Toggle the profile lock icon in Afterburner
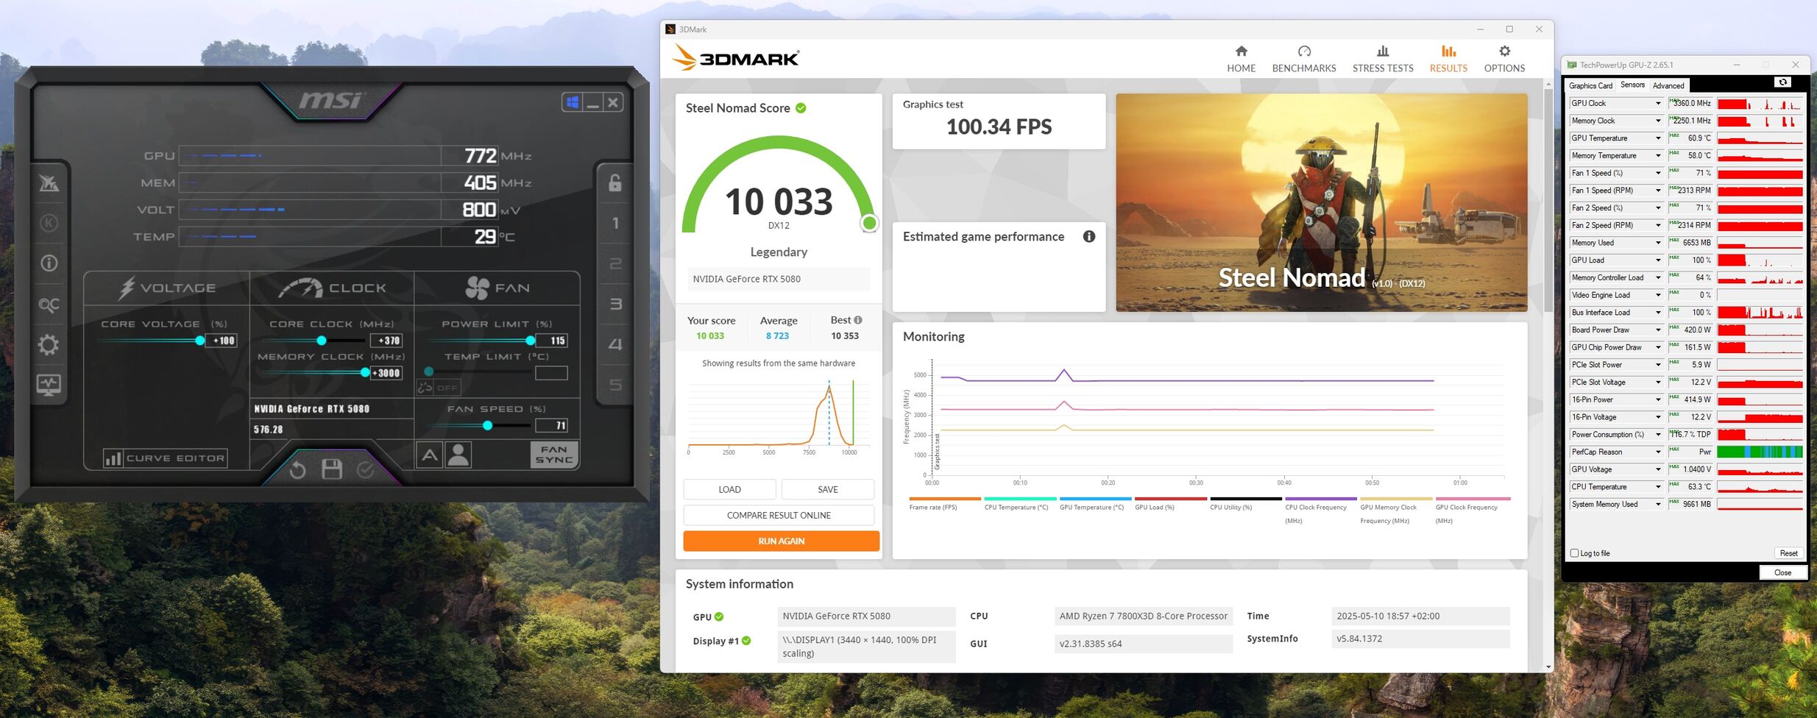Screen dimensions: 1817x718 point(615,182)
